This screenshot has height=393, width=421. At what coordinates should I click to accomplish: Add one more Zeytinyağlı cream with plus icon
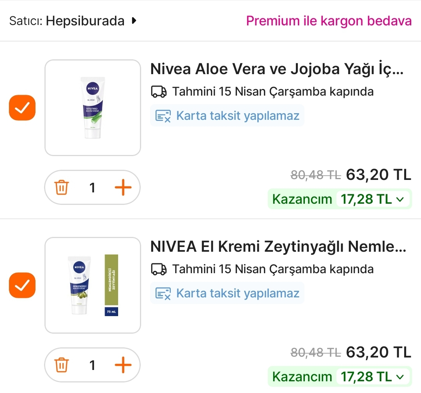tap(123, 365)
